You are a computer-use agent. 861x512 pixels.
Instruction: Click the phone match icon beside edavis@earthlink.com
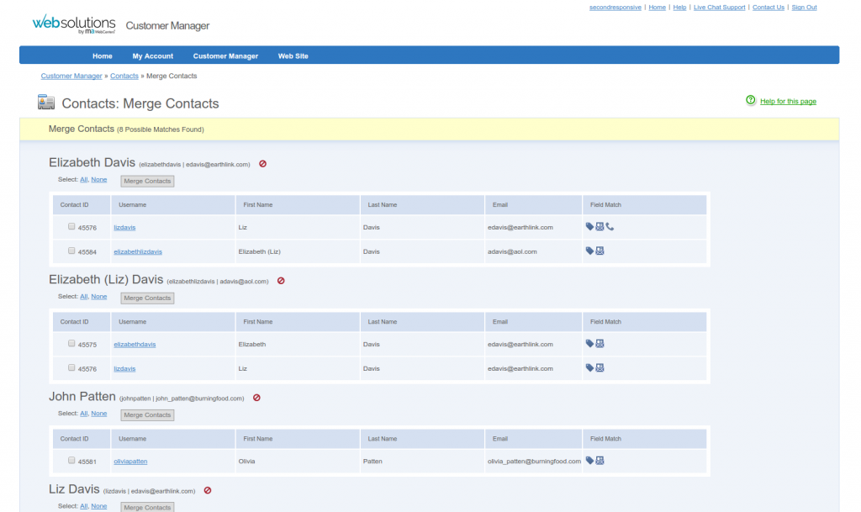pos(610,227)
